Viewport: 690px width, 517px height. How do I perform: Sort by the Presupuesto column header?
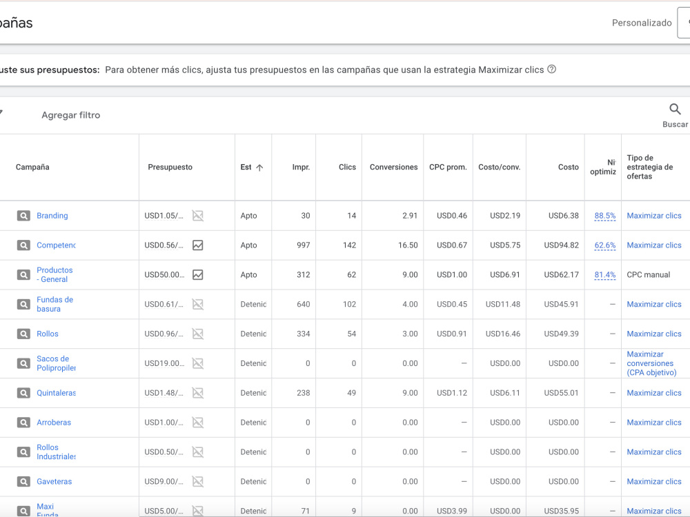[170, 167]
